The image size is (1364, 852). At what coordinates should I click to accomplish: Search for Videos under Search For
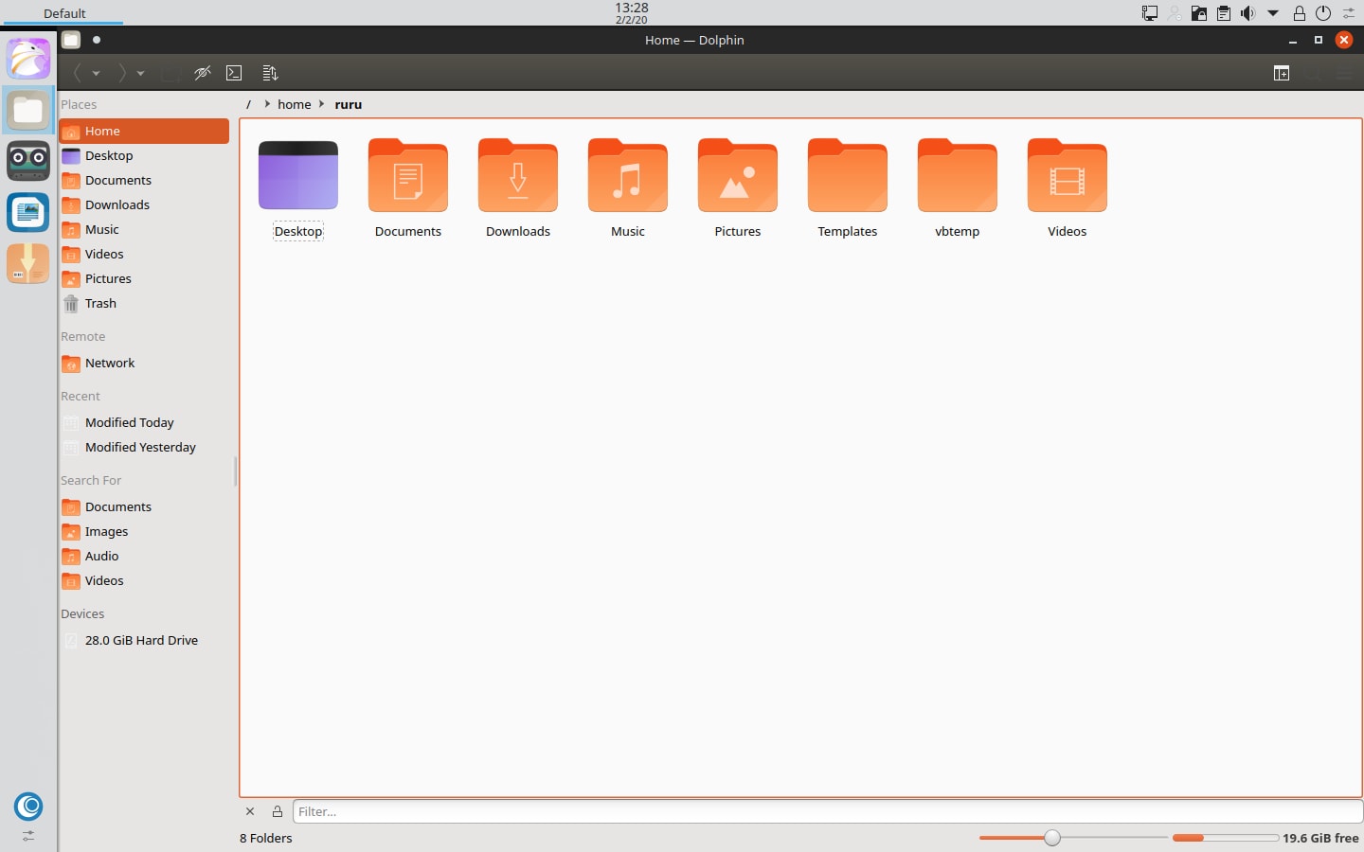click(144, 580)
